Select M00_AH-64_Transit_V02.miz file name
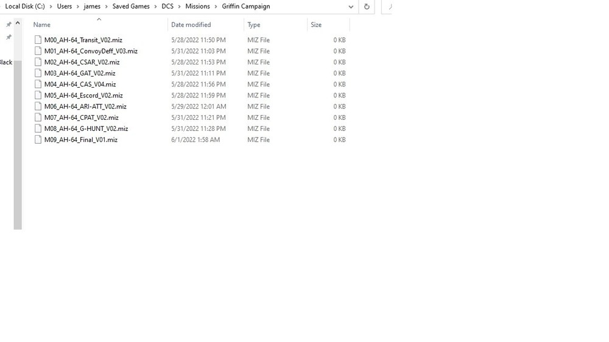609x342 pixels. click(x=83, y=40)
